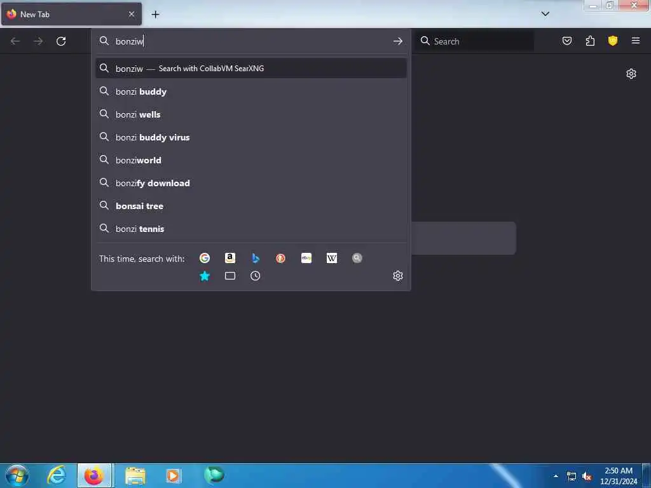Open the Extensions puzzle icon
The height and width of the screenshot is (488, 651).
pos(590,41)
